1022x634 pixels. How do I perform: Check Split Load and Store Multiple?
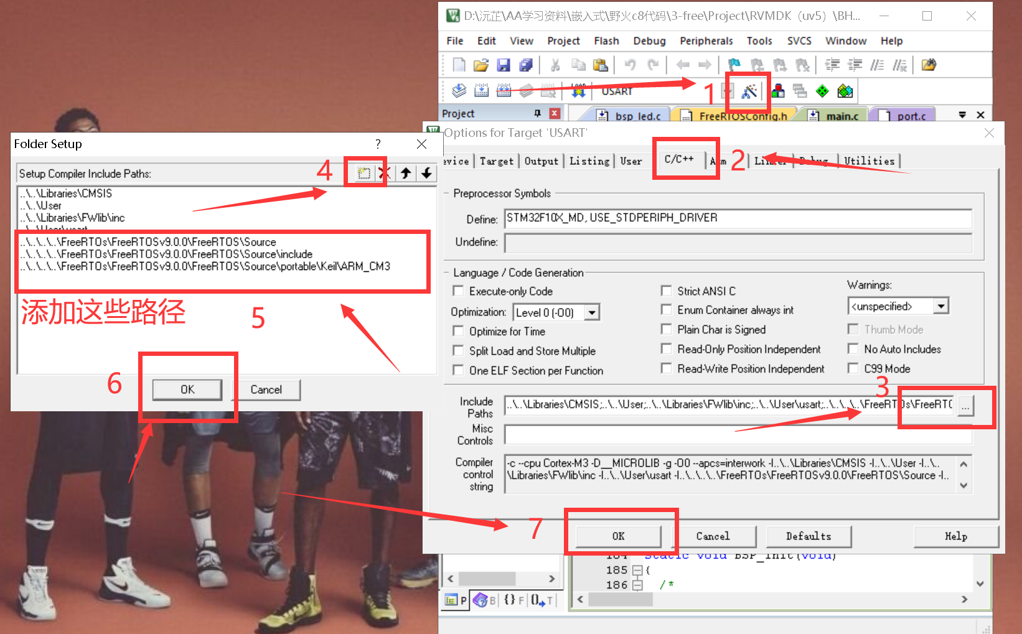tap(458, 350)
